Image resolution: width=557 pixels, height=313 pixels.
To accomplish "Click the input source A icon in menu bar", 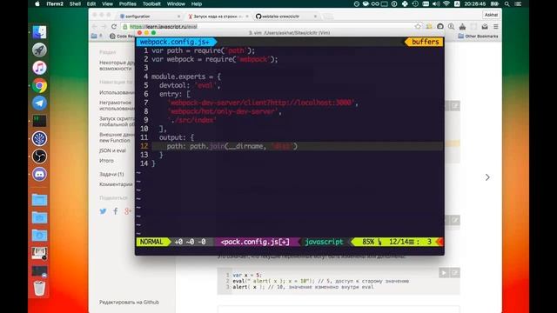I will tap(457, 3).
